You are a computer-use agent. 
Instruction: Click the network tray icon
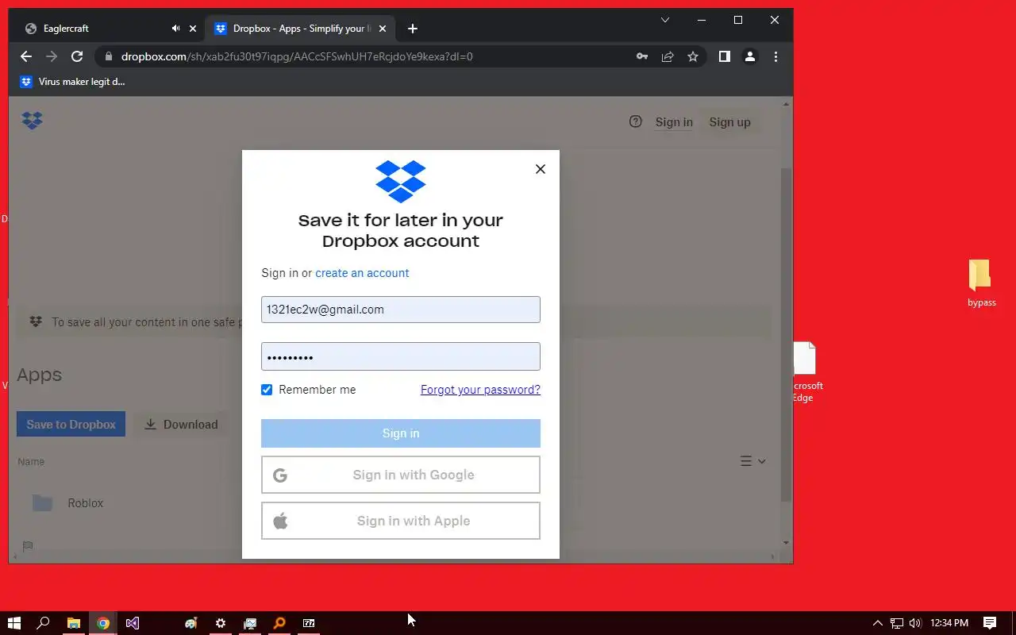click(x=896, y=623)
